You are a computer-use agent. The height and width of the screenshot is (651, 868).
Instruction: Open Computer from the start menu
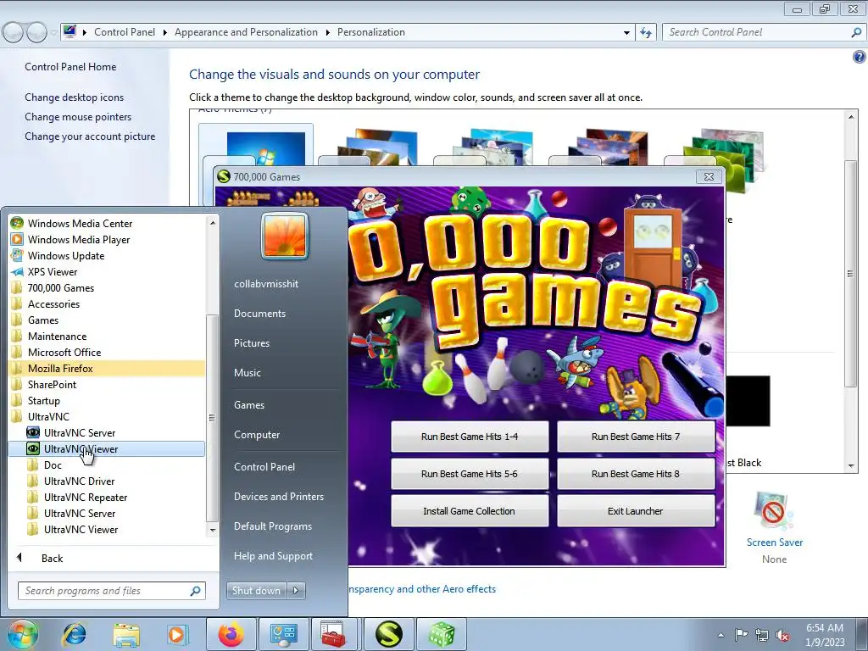tap(256, 435)
